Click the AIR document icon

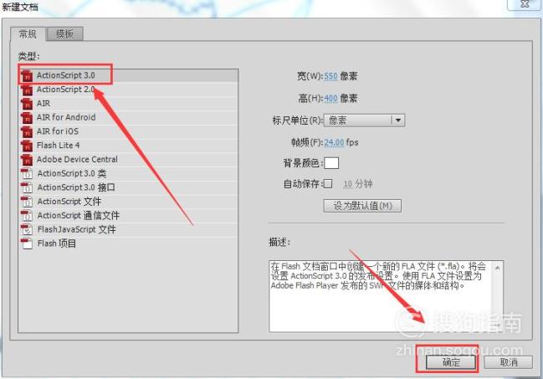click(27, 104)
